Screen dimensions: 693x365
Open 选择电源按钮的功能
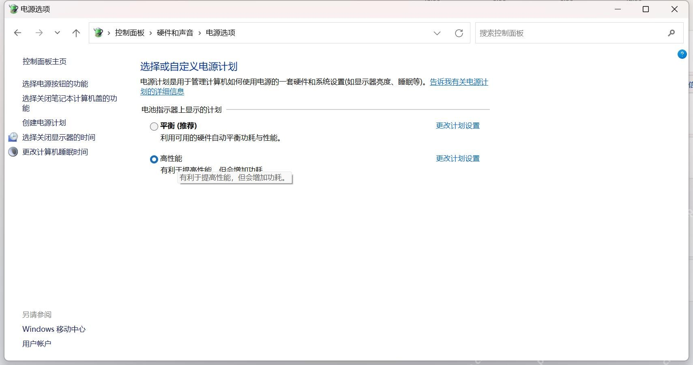pos(55,84)
